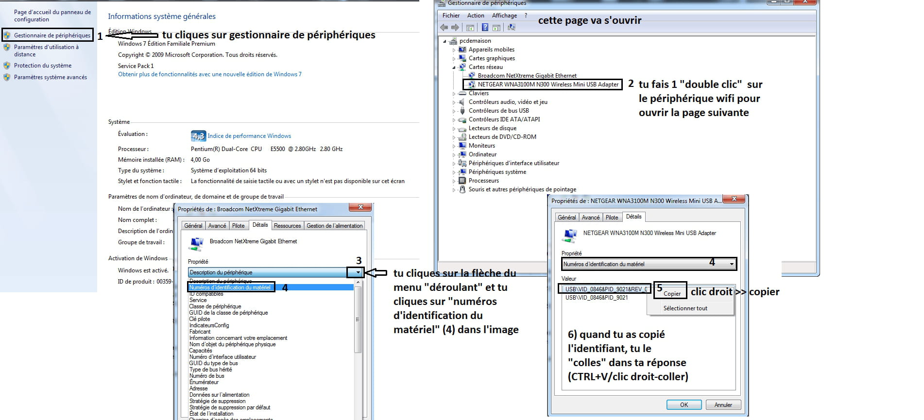Switch to Pilote tab in Broadcom properties
Screen dimensions: 924x420
[238, 226]
